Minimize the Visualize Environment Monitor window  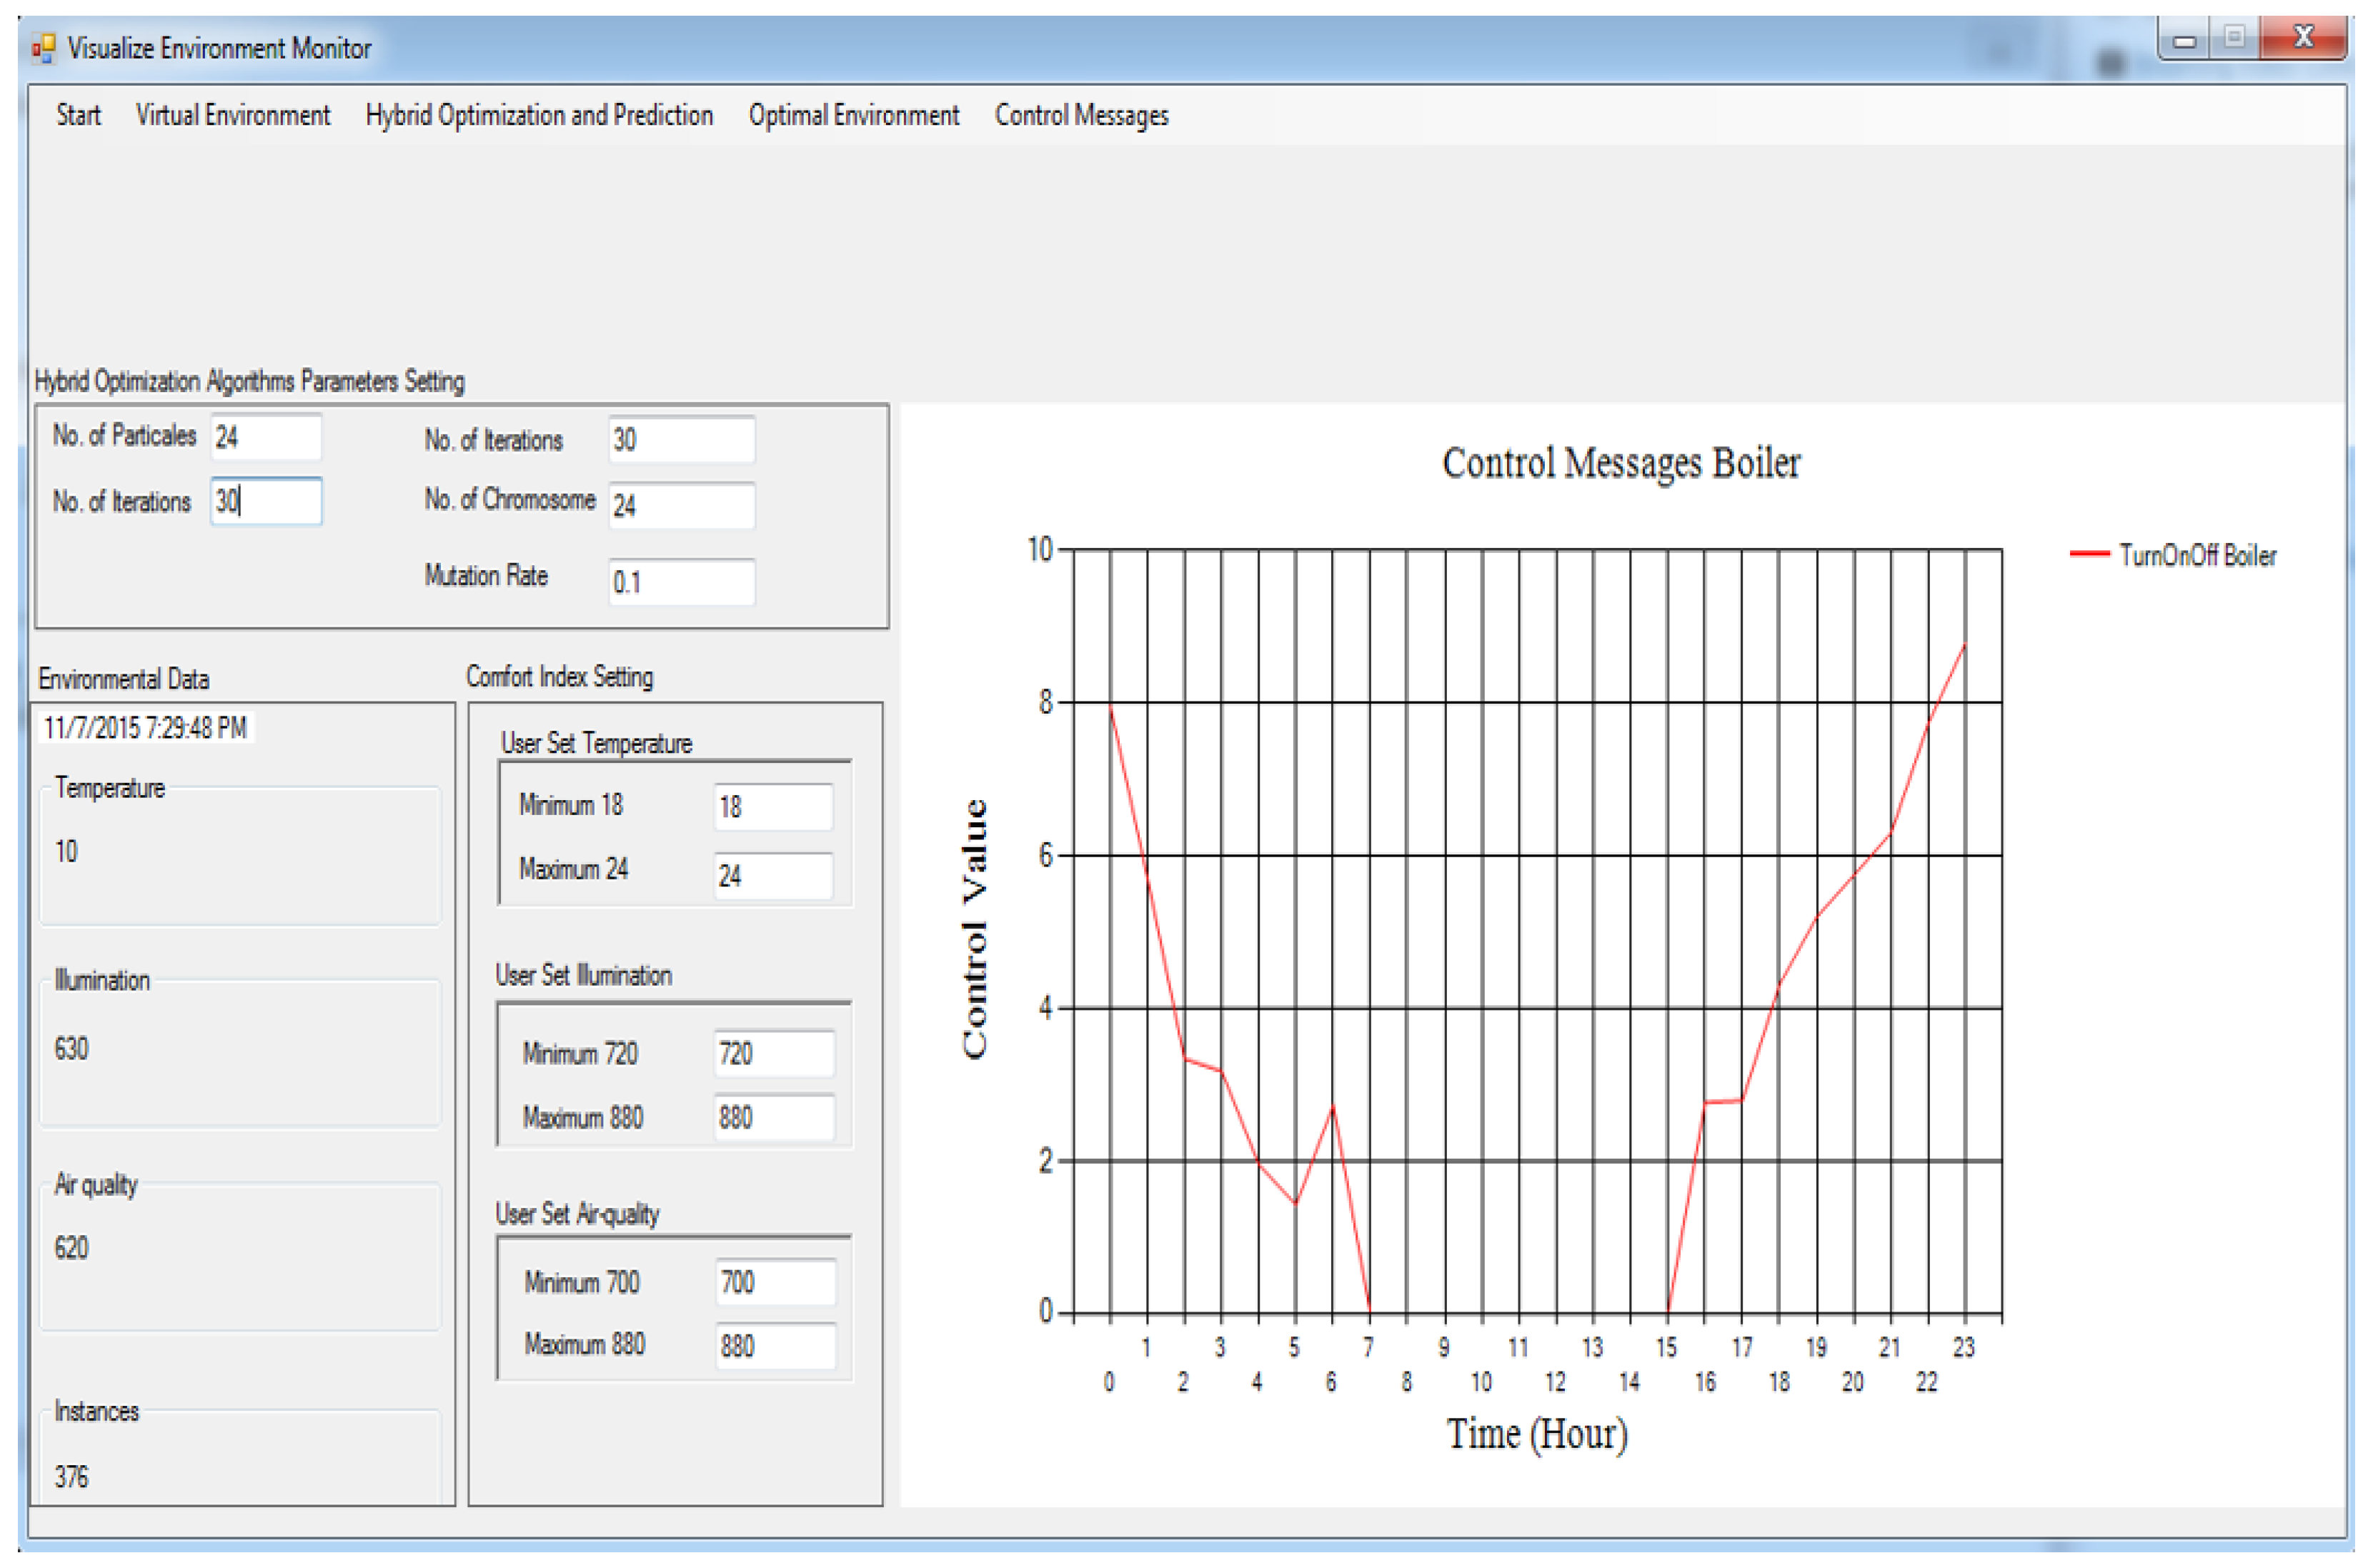(x=2184, y=40)
